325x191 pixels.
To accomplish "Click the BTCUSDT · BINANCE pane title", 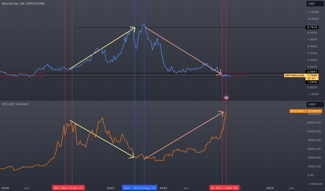I will click(15, 104).
